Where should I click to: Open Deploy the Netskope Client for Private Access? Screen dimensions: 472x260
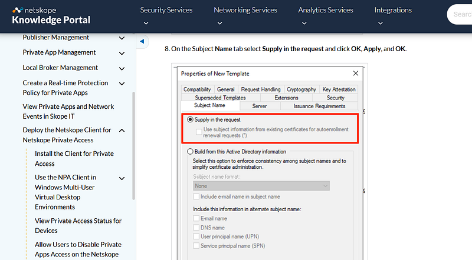point(67,135)
